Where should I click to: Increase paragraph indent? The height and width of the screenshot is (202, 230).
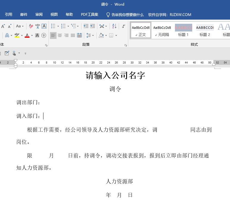point(93,26)
